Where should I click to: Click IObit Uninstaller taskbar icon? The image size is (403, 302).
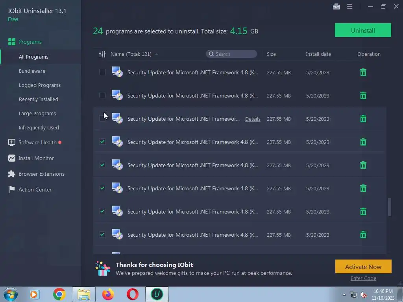(157, 294)
